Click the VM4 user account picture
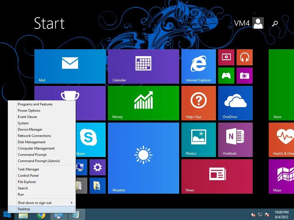The height and width of the screenshot is (220, 294). [258, 23]
